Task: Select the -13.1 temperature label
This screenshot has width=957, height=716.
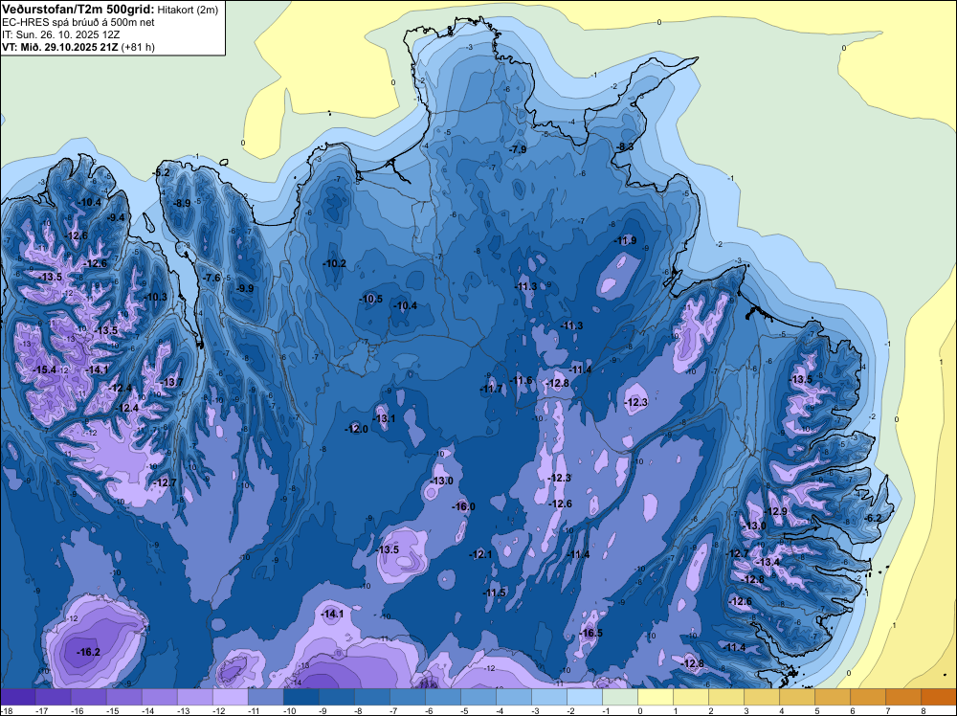Action: 385,418
